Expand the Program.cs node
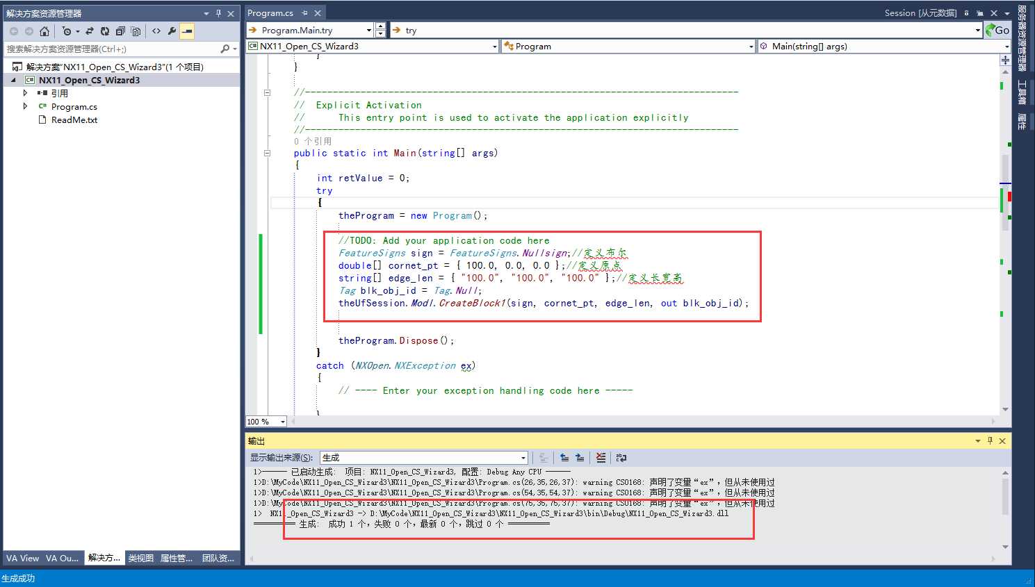The height and width of the screenshot is (587, 1035). click(x=26, y=106)
